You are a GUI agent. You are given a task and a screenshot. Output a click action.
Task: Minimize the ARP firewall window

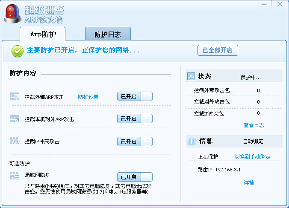264,4
